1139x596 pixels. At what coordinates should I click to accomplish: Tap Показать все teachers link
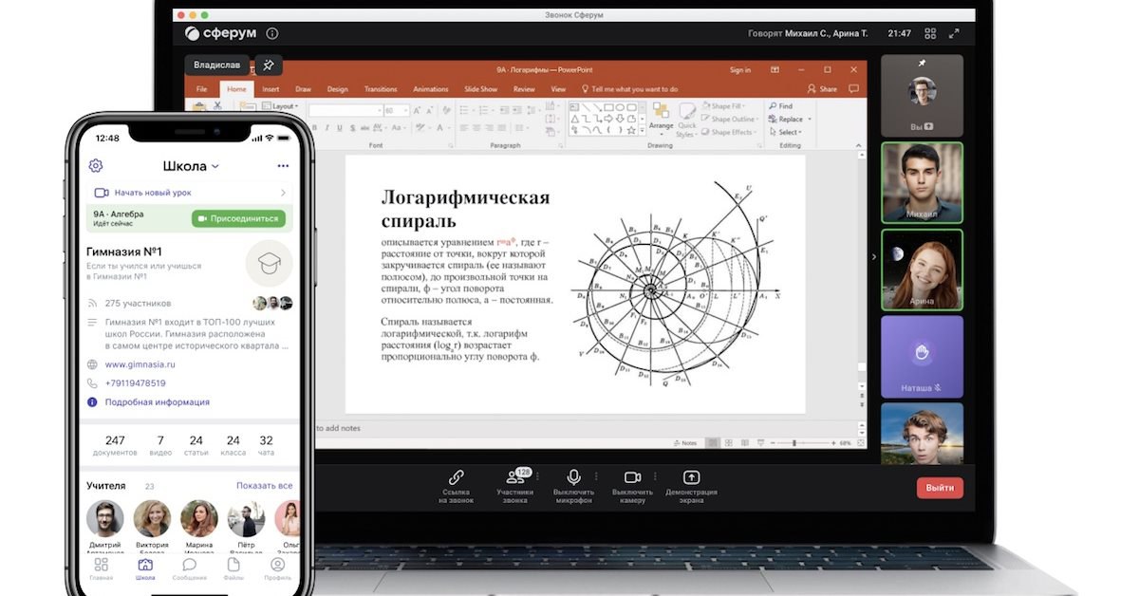(264, 486)
